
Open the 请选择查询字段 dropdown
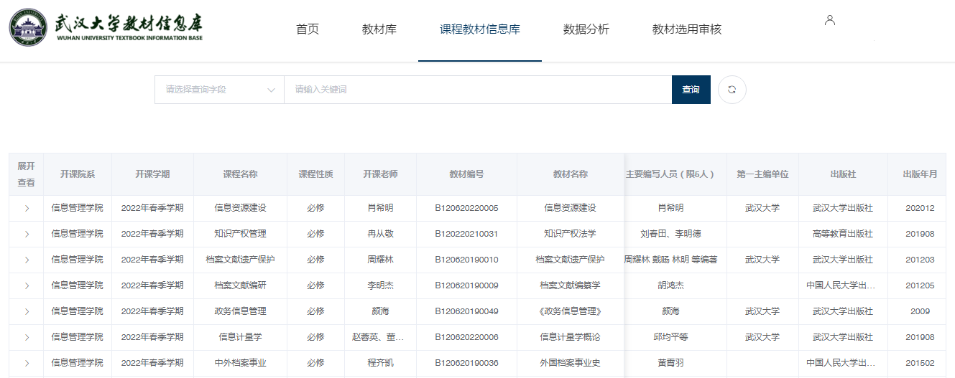click(x=219, y=90)
